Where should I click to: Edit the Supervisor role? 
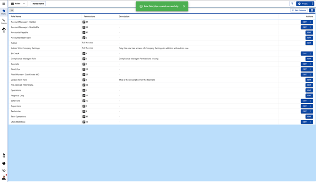coord(305,106)
